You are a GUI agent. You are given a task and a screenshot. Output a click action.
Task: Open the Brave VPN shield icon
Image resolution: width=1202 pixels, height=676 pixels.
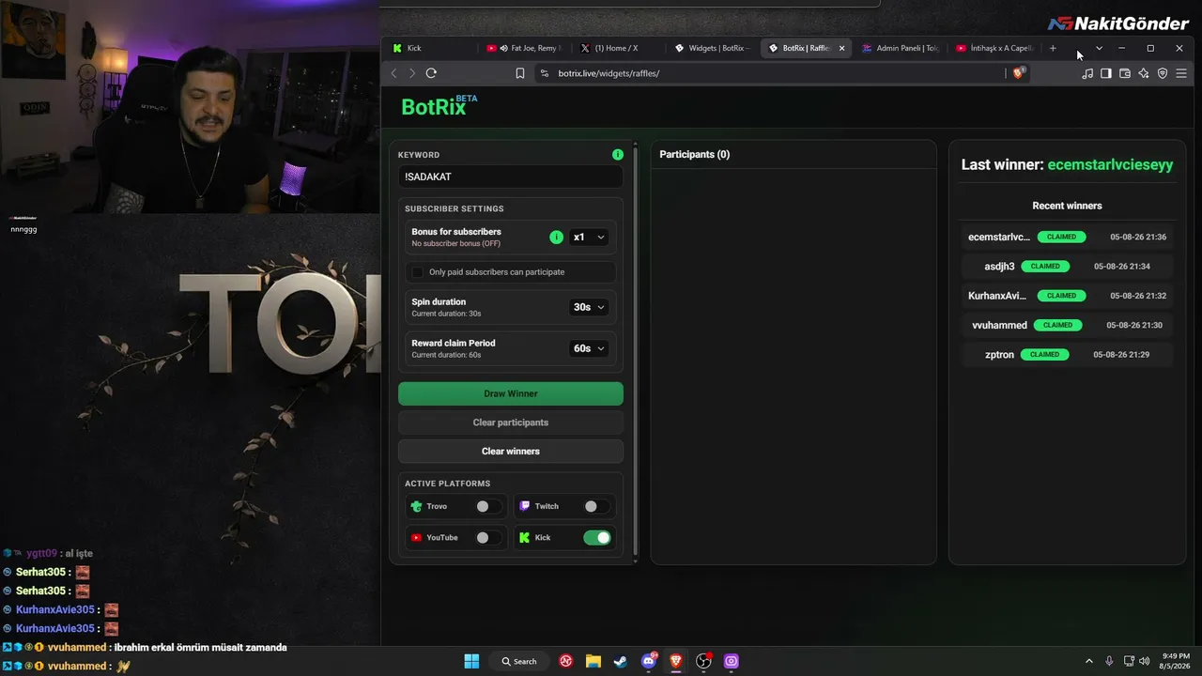(1163, 73)
